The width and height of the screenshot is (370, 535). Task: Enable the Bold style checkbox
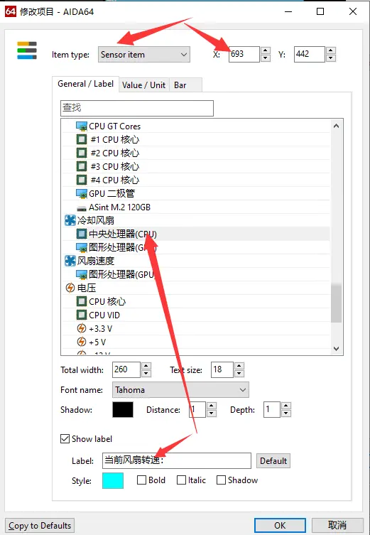[x=141, y=480]
